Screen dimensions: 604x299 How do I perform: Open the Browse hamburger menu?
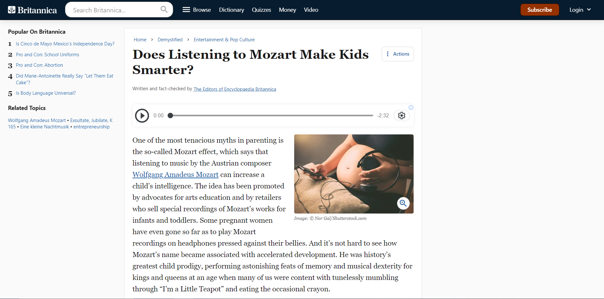[x=186, y=10]
